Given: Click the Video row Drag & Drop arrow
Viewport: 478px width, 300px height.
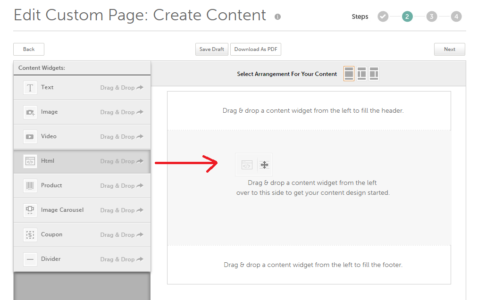Looking at the screenshot, I should [140, 137].
